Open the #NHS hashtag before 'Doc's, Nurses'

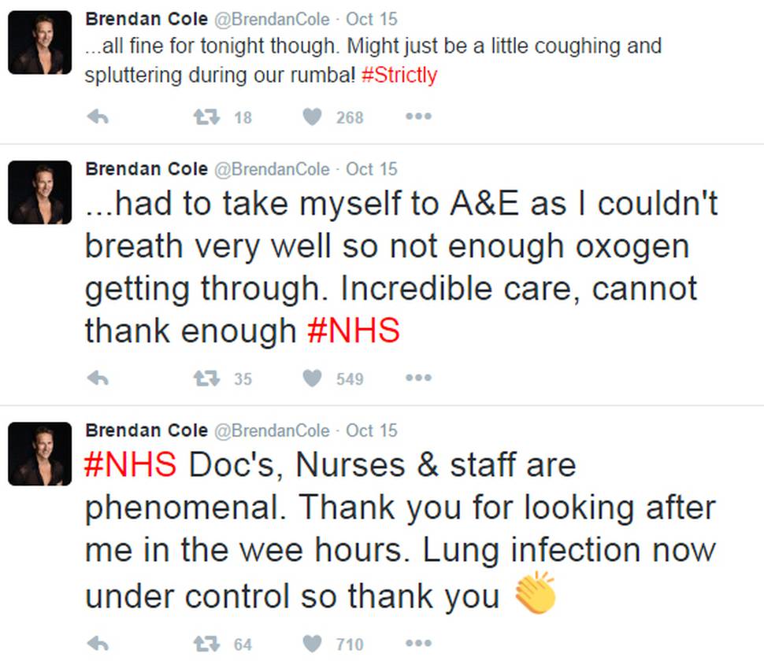130,464
